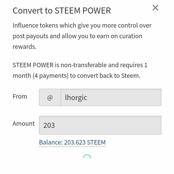Screen dimensions: 174x174
Task: Click the word "STEEM" in the balance link
Action: point(96,142)
